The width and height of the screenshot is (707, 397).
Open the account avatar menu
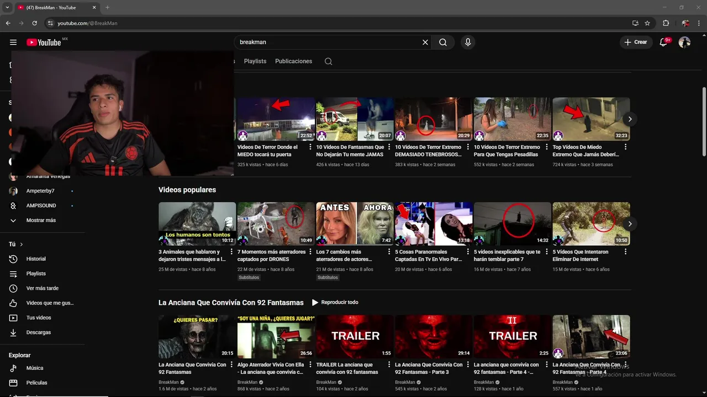tap(684, 42)
